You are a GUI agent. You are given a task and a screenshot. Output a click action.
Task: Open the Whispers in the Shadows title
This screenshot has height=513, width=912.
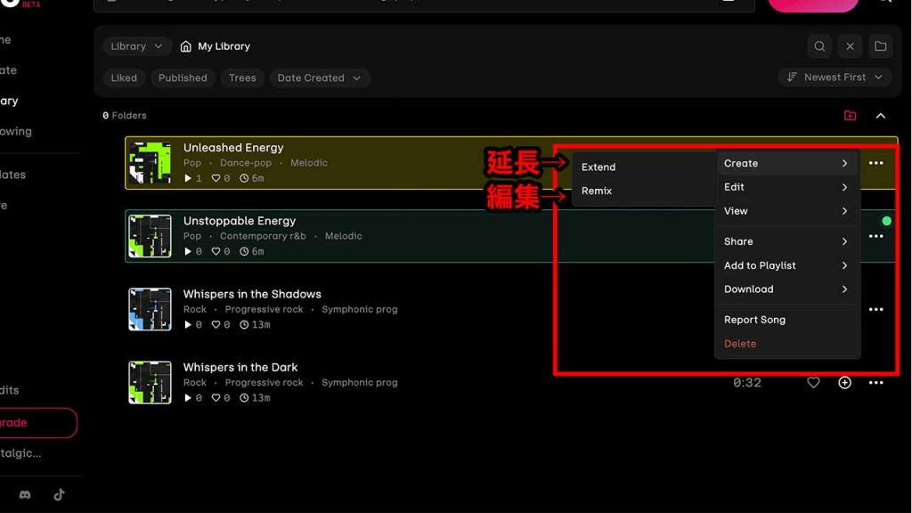(x=252, y=294)
